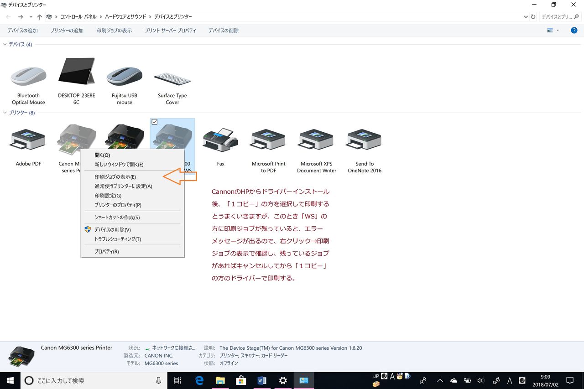
Task: Click the details pane Canon MG6300 printer thumbnail
Action: point(21,357)
